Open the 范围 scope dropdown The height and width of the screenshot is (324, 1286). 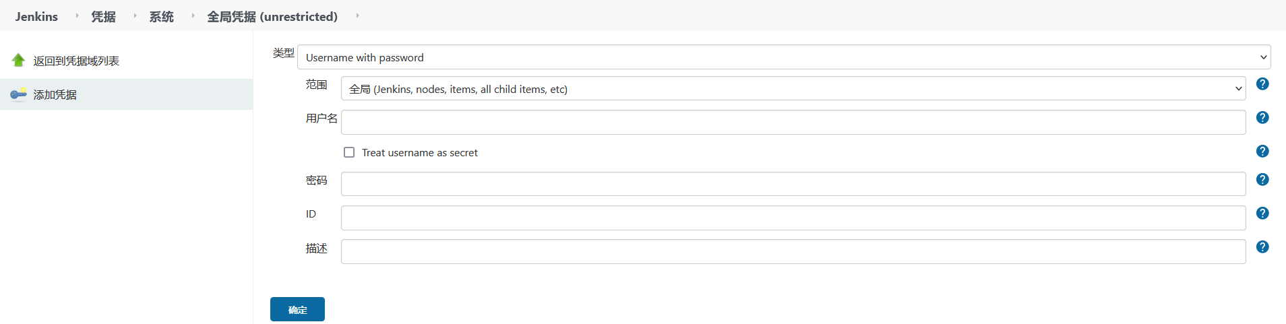click(793, 88)
